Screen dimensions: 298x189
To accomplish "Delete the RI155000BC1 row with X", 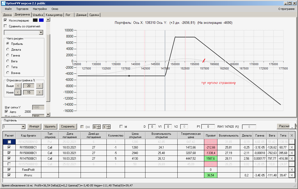I will pos(292,147).
